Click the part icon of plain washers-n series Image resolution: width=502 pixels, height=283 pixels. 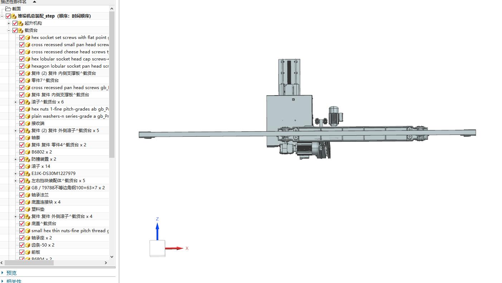(x=28, y=116)
